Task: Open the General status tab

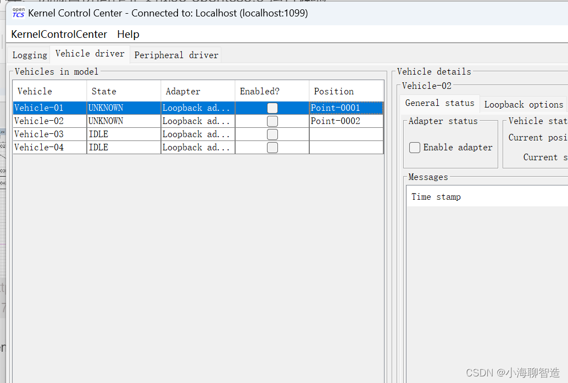Action: [x=440, y=103]
